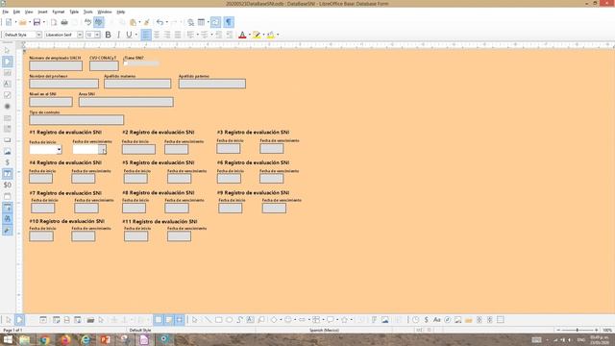
Task: Click the Clone formatting paintbrush icon
Action: (x=147, y=22)
